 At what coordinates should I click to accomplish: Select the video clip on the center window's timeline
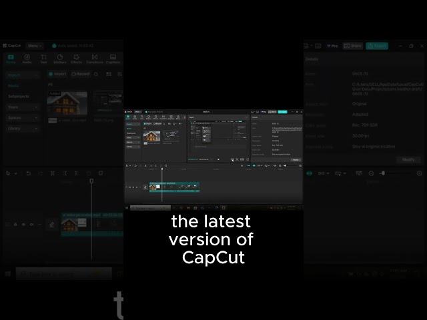174,187
